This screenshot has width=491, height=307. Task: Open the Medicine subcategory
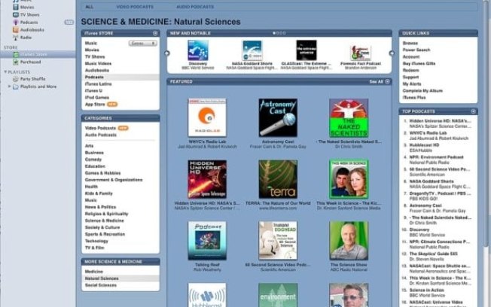tap(93, 272)
